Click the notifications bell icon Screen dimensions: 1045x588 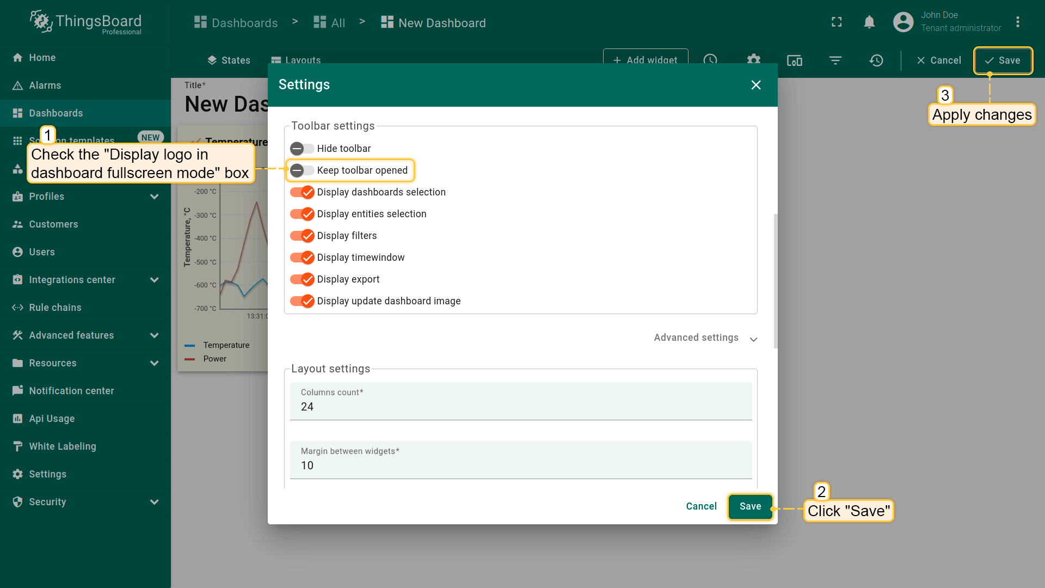pyautogui.click(x=869, y=22)
